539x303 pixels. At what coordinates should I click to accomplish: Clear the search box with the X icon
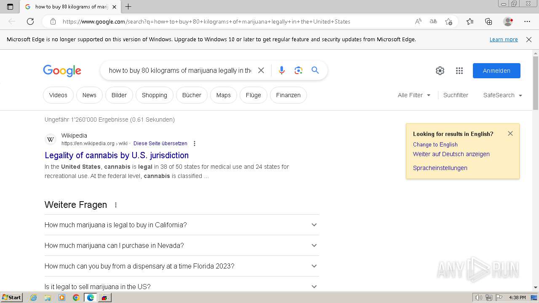click(261, 70)
